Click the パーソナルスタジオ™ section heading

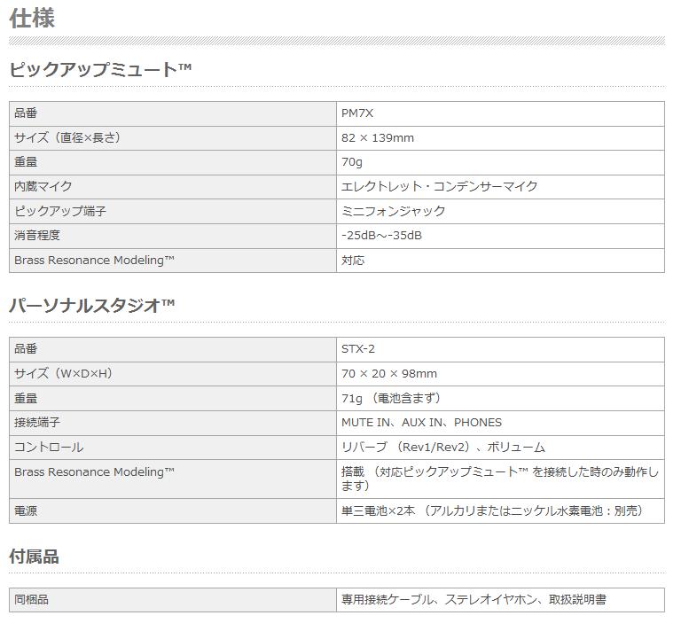point(92,305)
